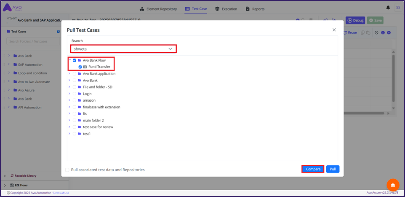Click the Reuse refresh icon
405x197 pixels.
[x=345, y=32]
